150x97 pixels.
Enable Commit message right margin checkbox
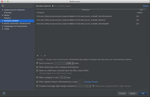point(37,86)
